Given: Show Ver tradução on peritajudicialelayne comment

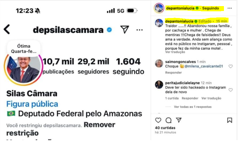Looking at the screenshot, I should pos(211,98).
